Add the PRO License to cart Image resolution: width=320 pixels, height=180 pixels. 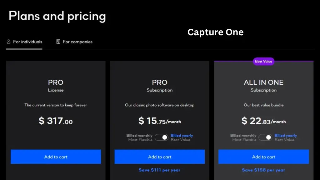point(56,157)
